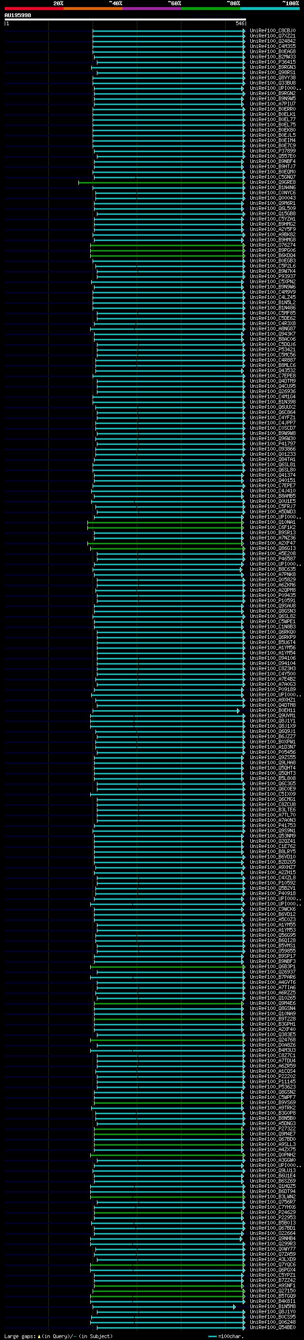
Task: Click UniRef100_B9PG06 label
Action: point(272,251)
